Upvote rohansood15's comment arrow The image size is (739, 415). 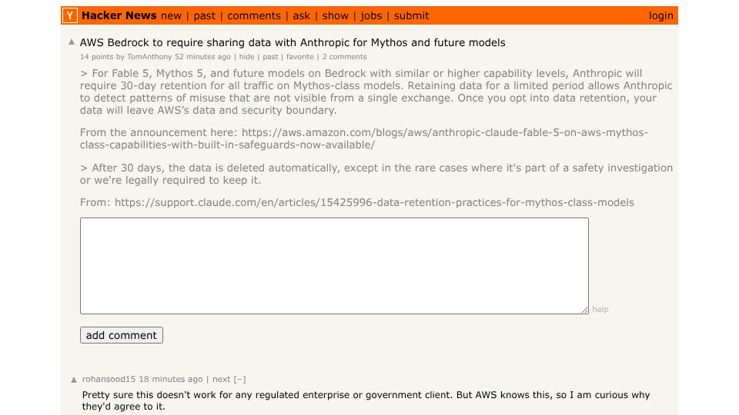(74, 379)
